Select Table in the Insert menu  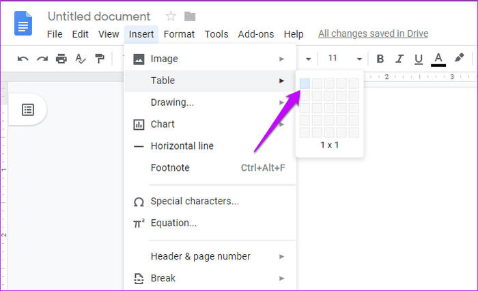(210, 81)
